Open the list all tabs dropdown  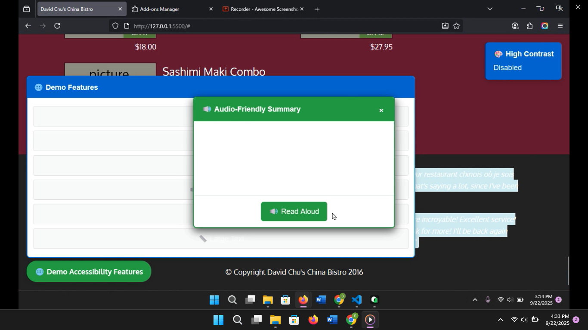coord(490,9)
